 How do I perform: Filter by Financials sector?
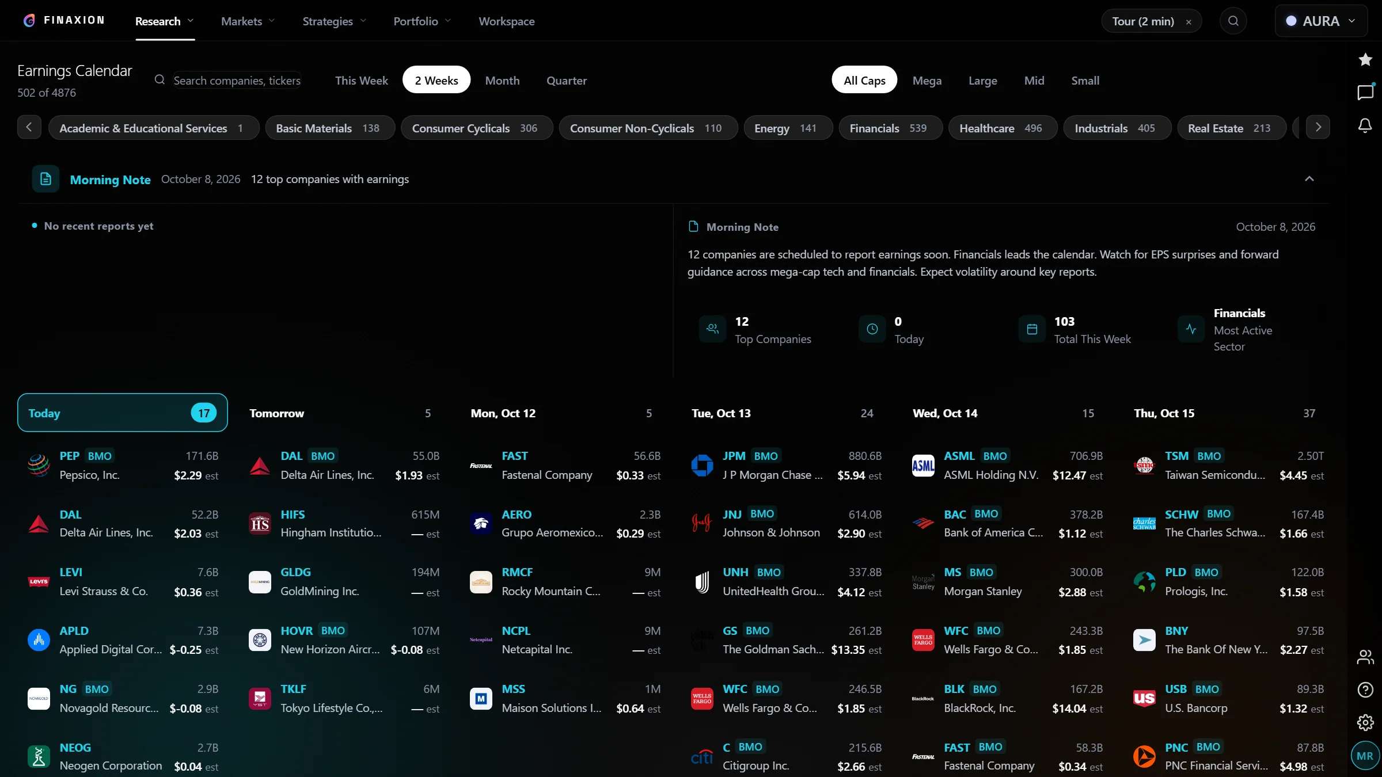click(890, 128)
